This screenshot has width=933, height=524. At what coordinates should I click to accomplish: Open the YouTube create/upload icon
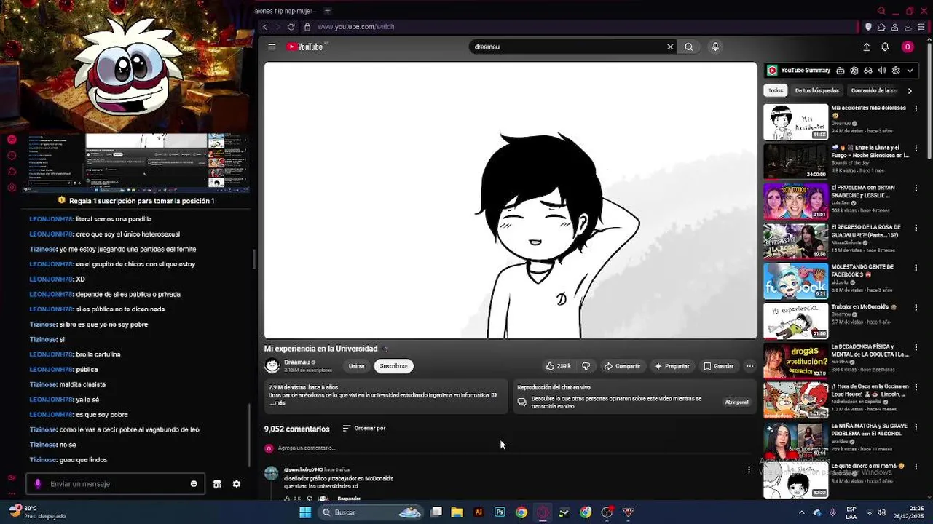[x=866, y=47]
